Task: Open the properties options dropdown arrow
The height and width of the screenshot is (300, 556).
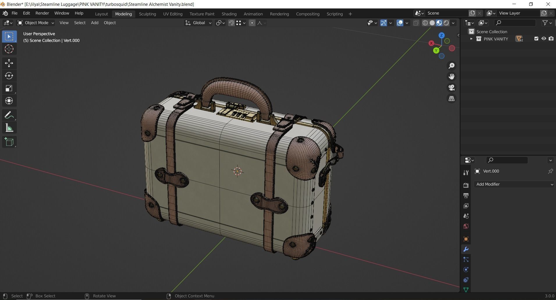Action: 550,160
